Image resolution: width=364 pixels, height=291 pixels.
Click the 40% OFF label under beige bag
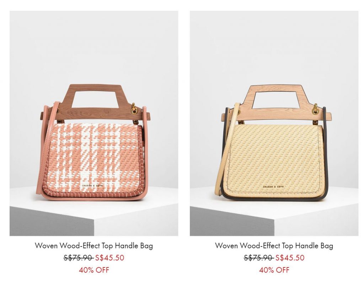(274, 270)
